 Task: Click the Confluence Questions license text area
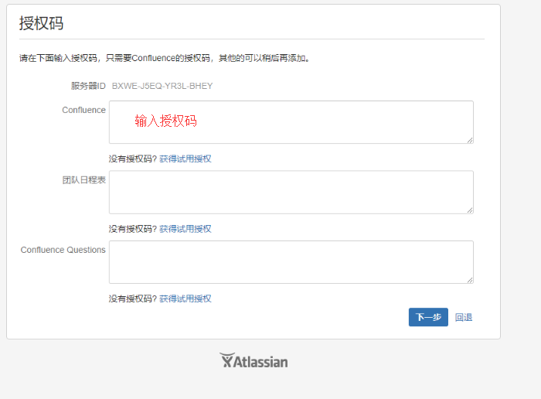point(291,262)
